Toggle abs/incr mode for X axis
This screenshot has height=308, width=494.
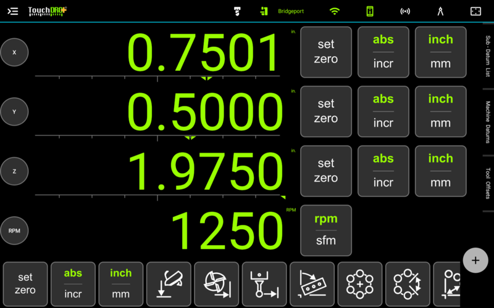click(383, 52)
